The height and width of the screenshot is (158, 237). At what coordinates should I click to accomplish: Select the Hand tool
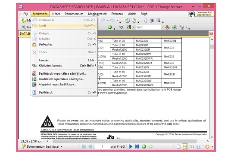[145, 21]
